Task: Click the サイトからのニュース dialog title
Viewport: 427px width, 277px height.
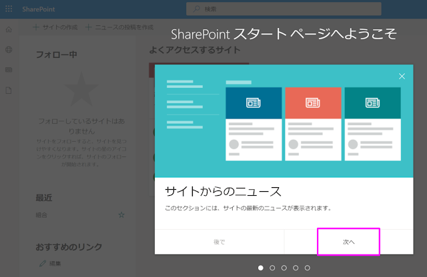Action: coord(223,191)
